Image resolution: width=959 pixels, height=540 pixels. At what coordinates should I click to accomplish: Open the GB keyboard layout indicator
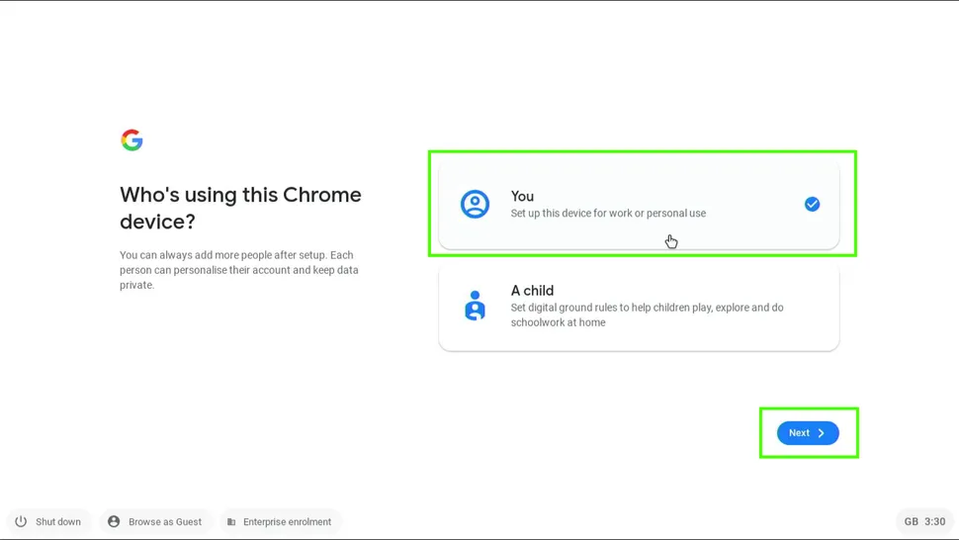point(911,521)
